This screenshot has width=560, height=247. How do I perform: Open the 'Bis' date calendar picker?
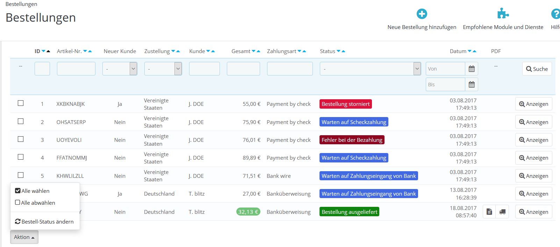[x=471, y=85]
